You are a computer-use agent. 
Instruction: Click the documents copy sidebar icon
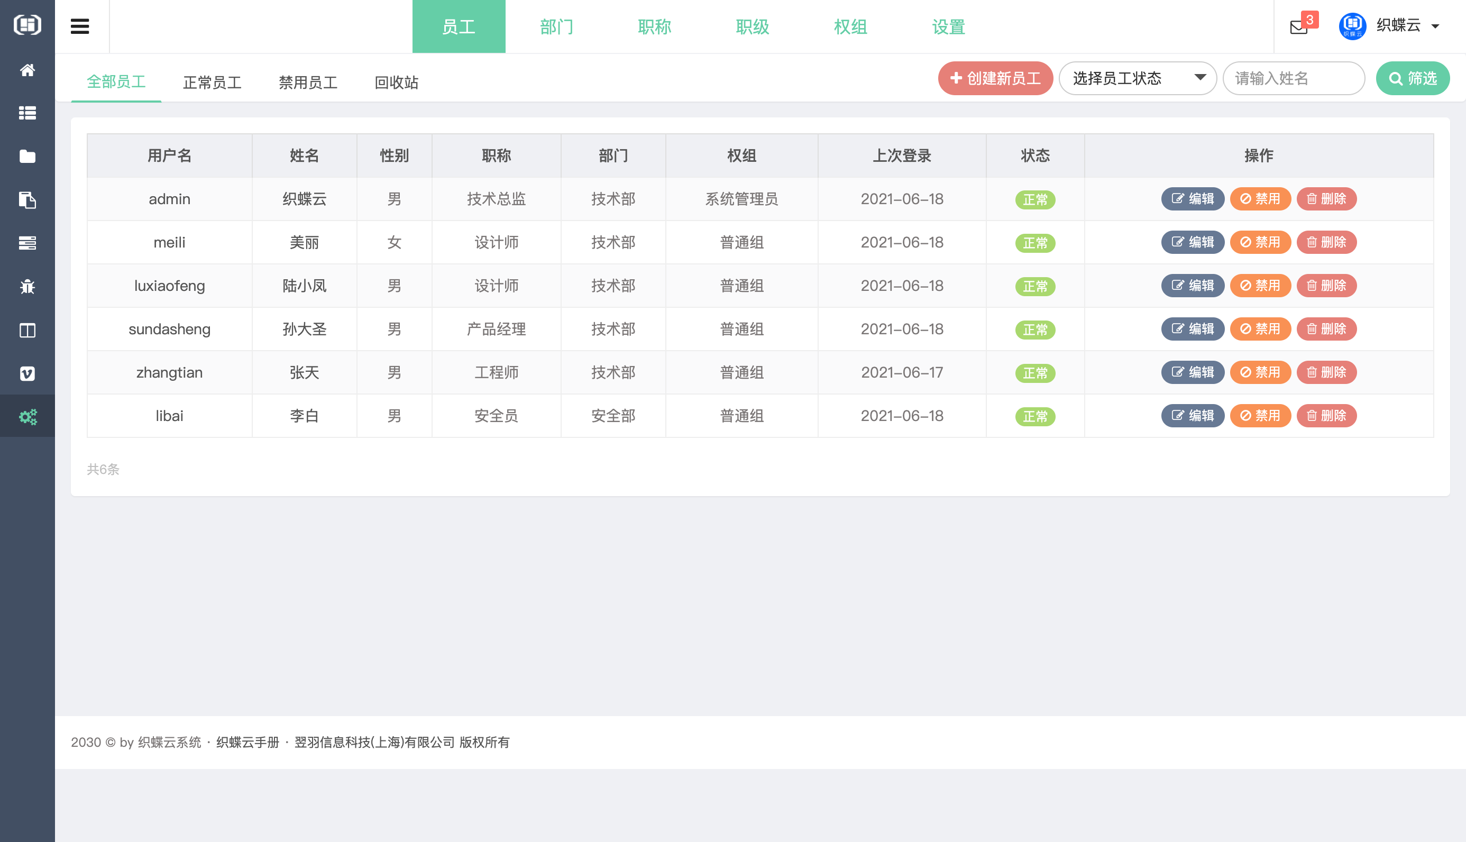tap(27, 200)
